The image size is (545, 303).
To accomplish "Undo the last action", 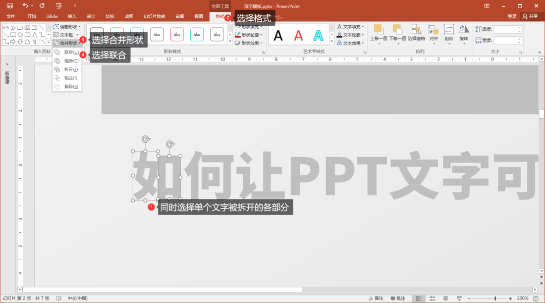I will (x=25, y=6).
